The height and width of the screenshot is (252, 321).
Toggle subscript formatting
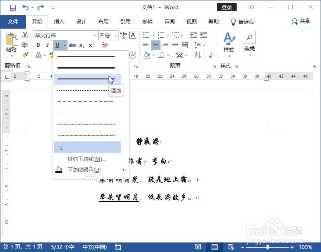82,45
